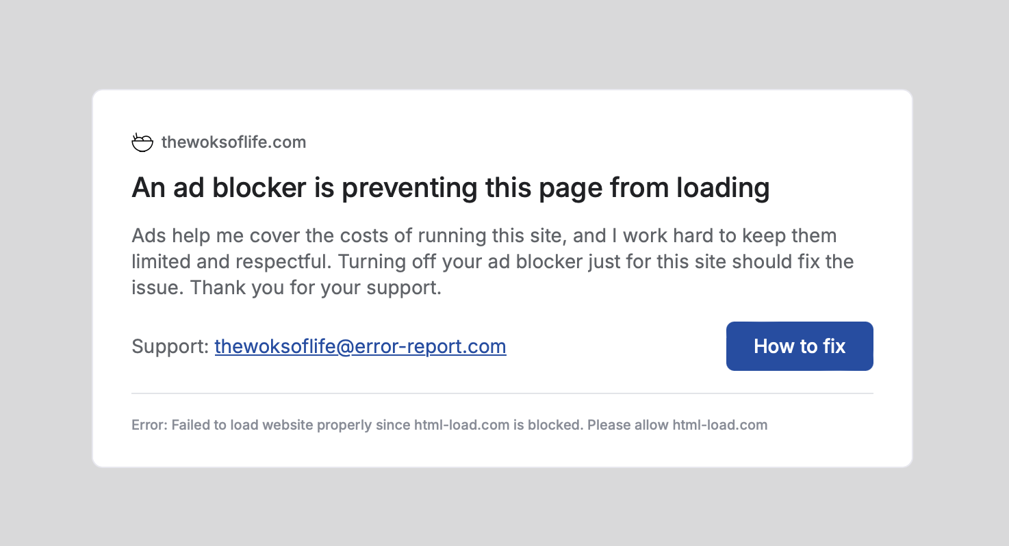Click the thewoksoflife.com site name
The image size is (1009, 546).
coord(233,142)
